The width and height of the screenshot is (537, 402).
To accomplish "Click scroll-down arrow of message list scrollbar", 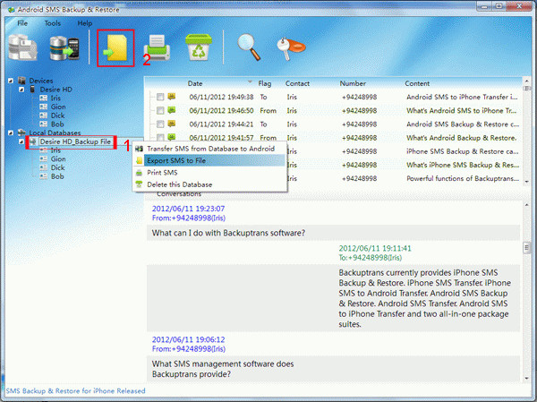I will coord(527,182).
